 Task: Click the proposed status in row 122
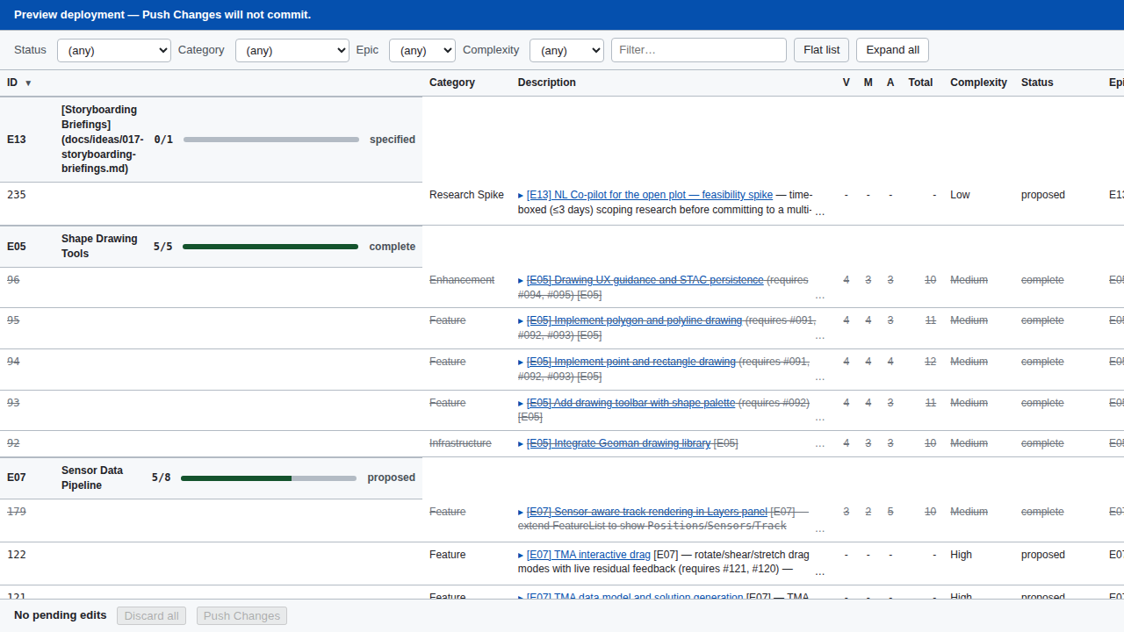[1042, 555]
